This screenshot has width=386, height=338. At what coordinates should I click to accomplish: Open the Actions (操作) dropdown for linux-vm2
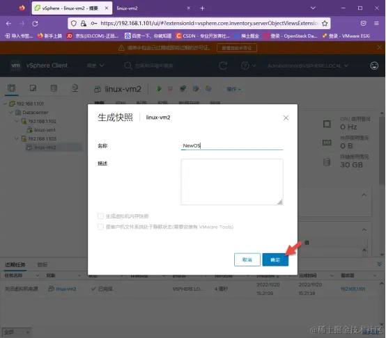point(233,89)
